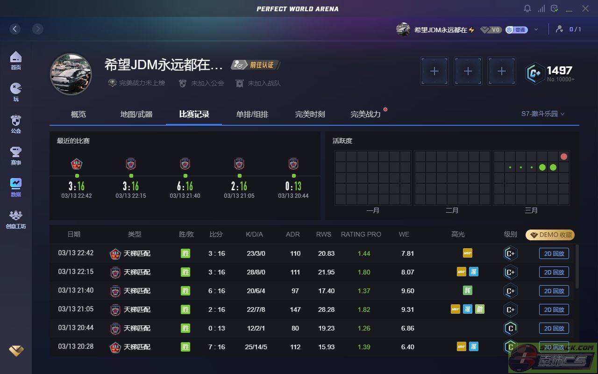Click the notification bell icon

point(527,8)
